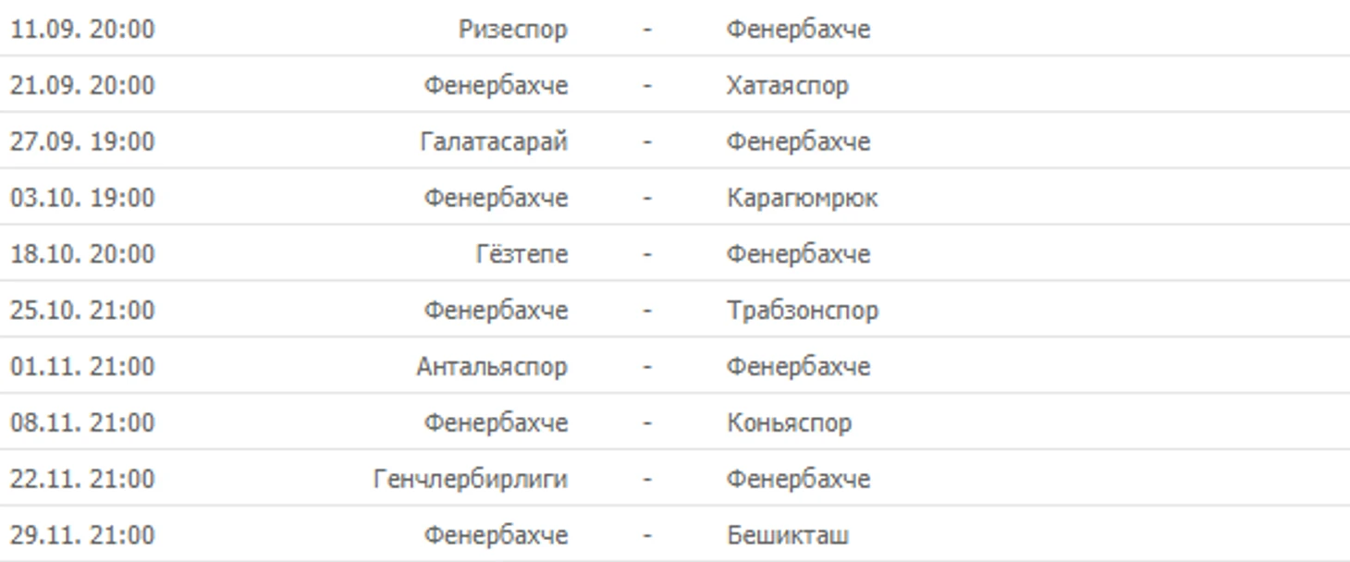Open the Трабзонспор team link
This screenshot has height=562, width=1350.
(x=803, y=311)
